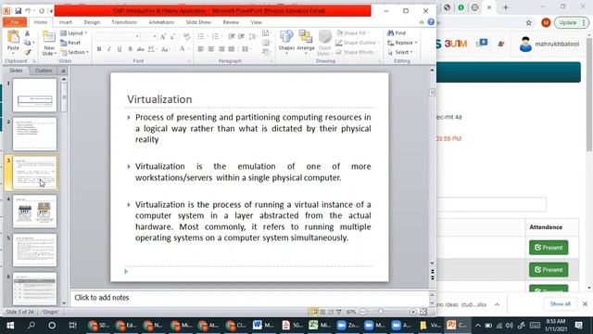Screen dimensions: 593x334
Task: Switch to the Transitions tab
Action: tap(124, 22)
